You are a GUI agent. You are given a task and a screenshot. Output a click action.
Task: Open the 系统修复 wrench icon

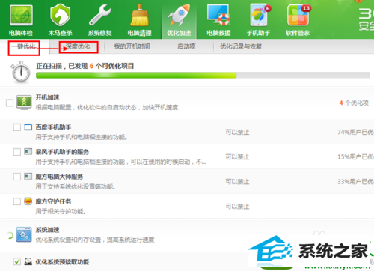(99, 15)
